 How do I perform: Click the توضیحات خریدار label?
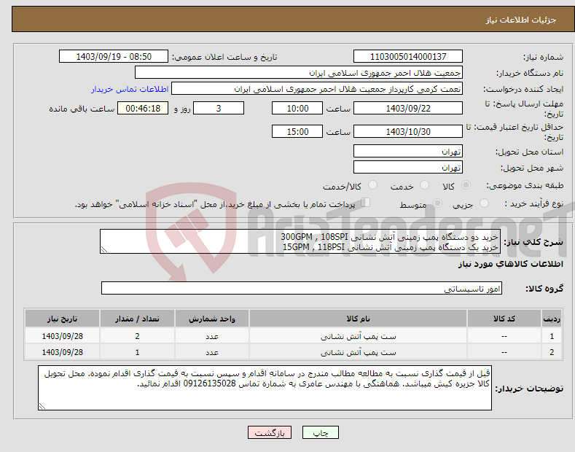529,389
